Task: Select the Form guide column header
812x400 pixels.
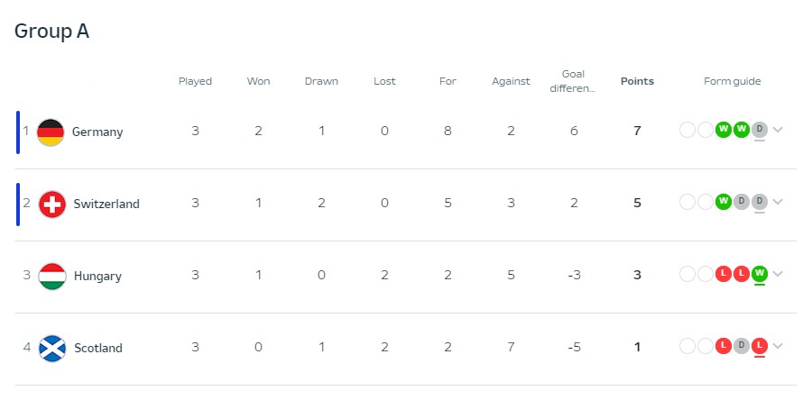Action: click(x=733, y=81)
